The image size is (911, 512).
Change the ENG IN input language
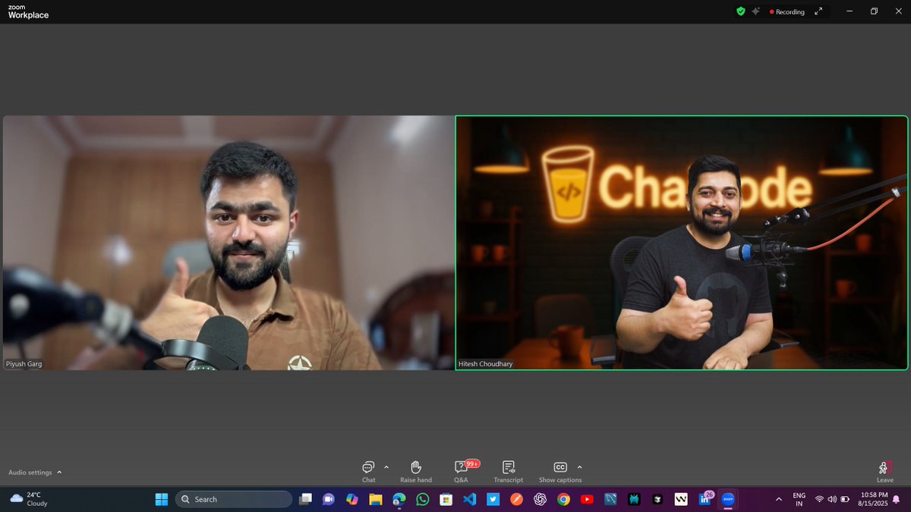[x=799, y=499]
